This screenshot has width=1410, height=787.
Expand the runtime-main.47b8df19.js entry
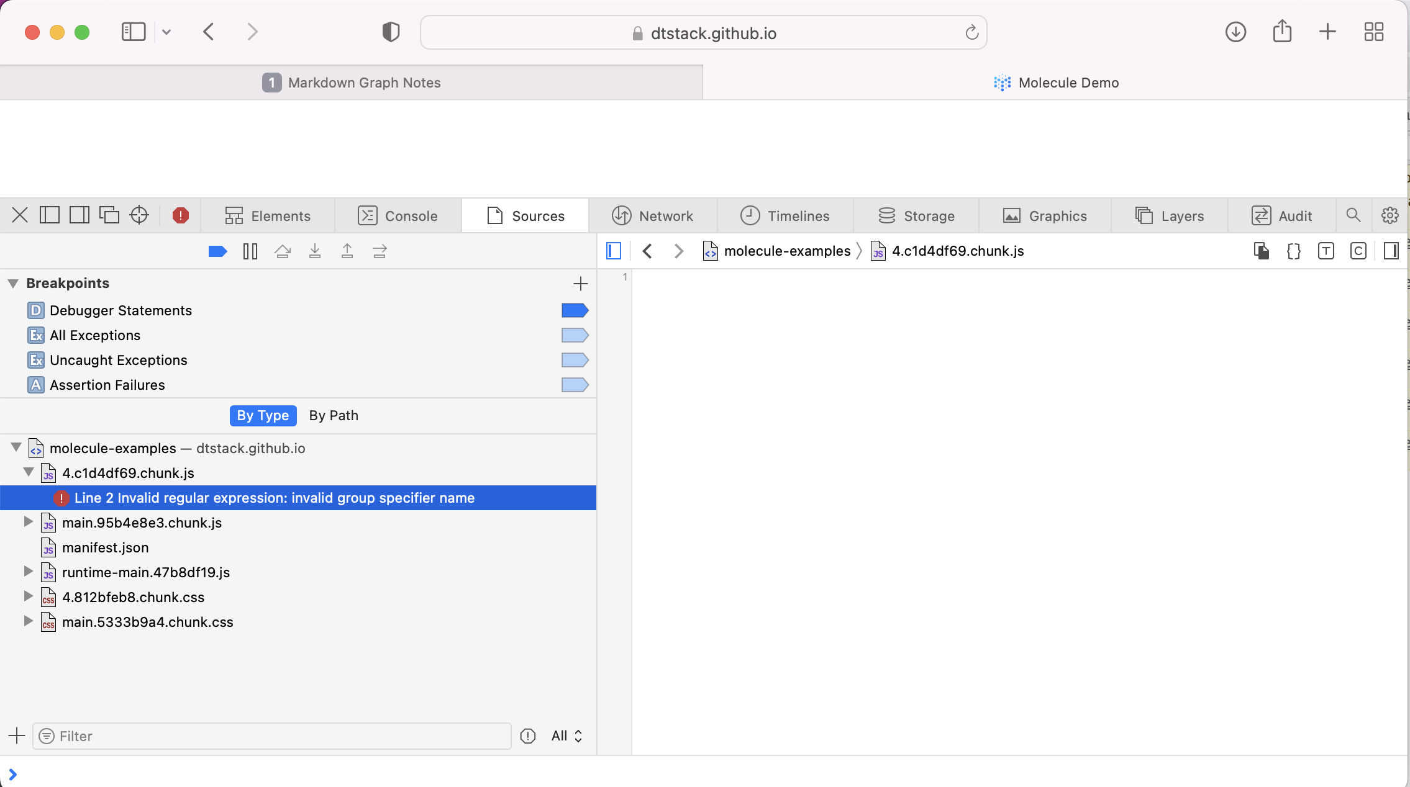click(x=28, y=572)
